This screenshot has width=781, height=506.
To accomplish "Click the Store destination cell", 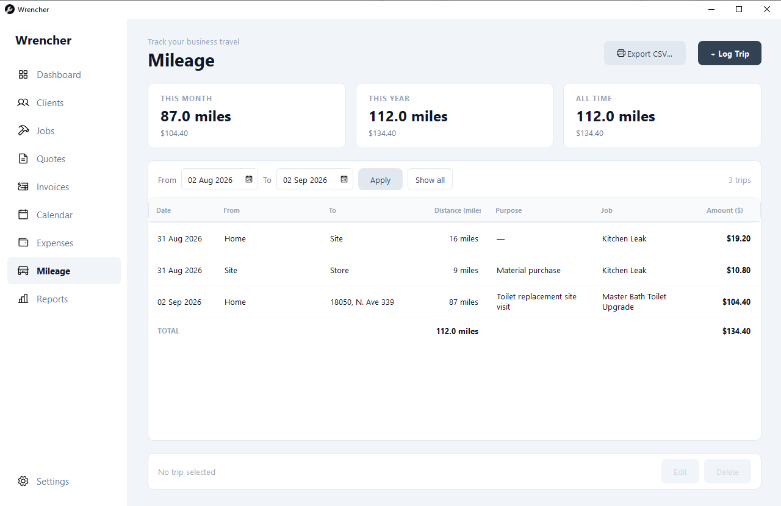I will coord(339,270).
